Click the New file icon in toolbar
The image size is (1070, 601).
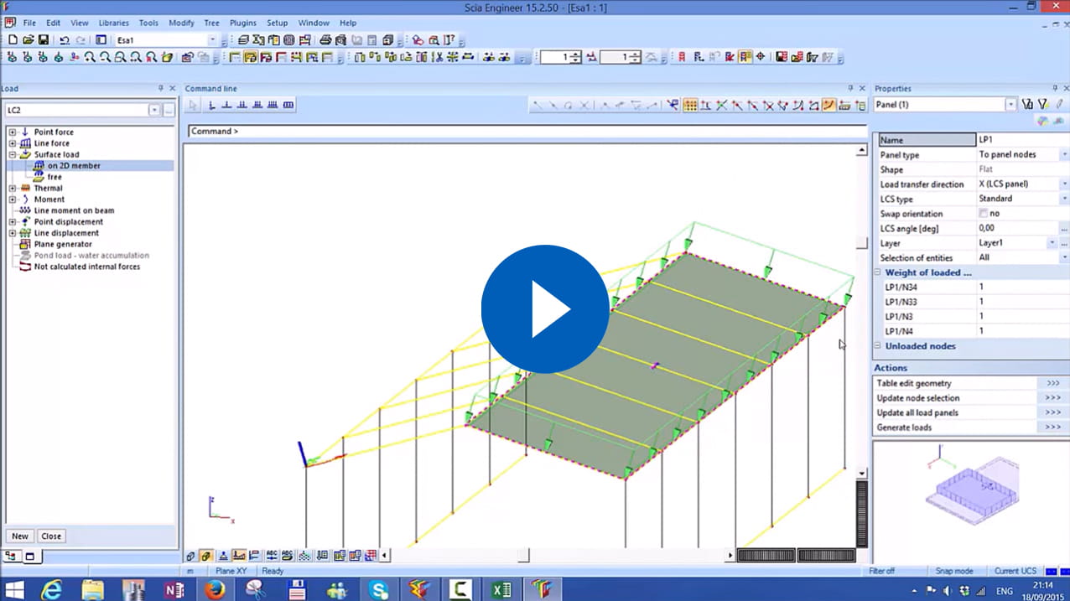click(13, 39)
